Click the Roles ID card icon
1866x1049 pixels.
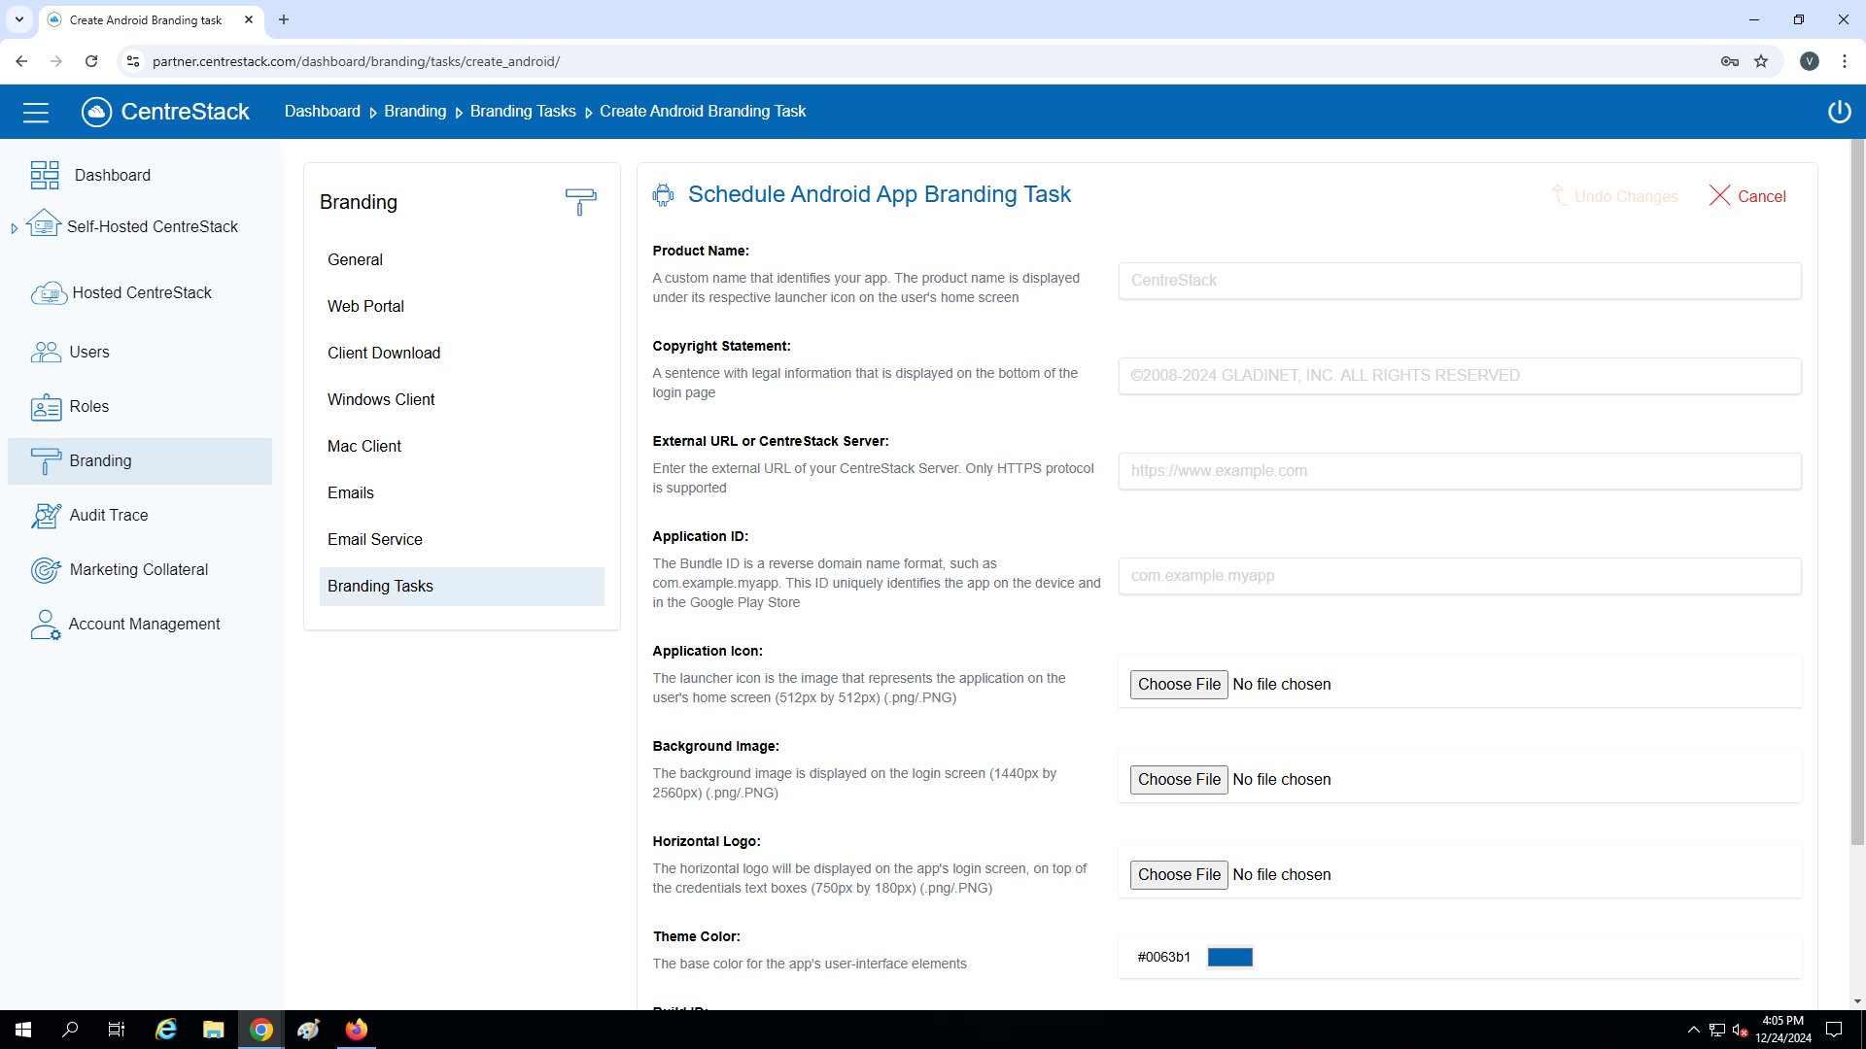pos(46,407)
